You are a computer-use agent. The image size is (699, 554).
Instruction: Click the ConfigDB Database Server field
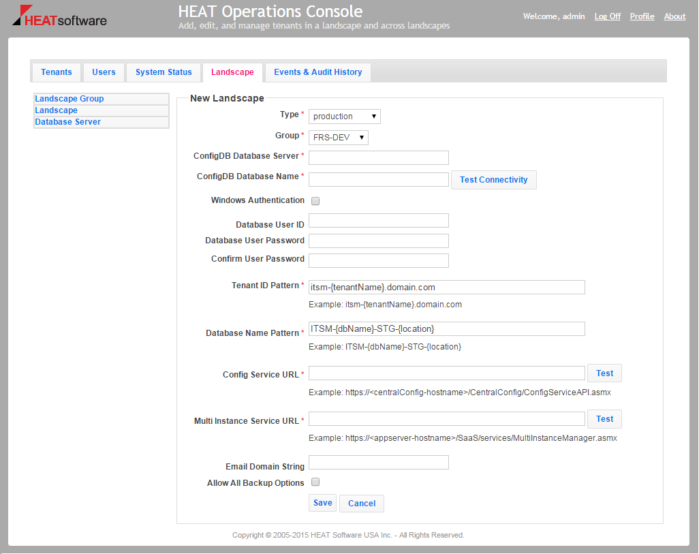click(x=378, y=157)
